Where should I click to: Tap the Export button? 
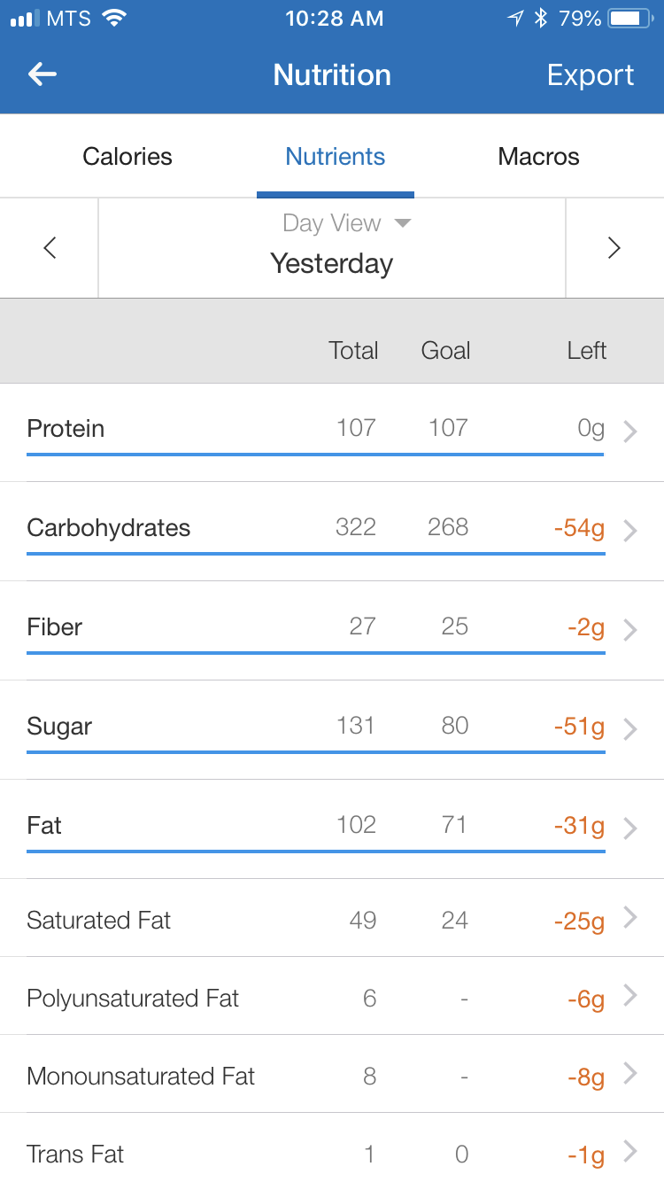pos(591,75)
